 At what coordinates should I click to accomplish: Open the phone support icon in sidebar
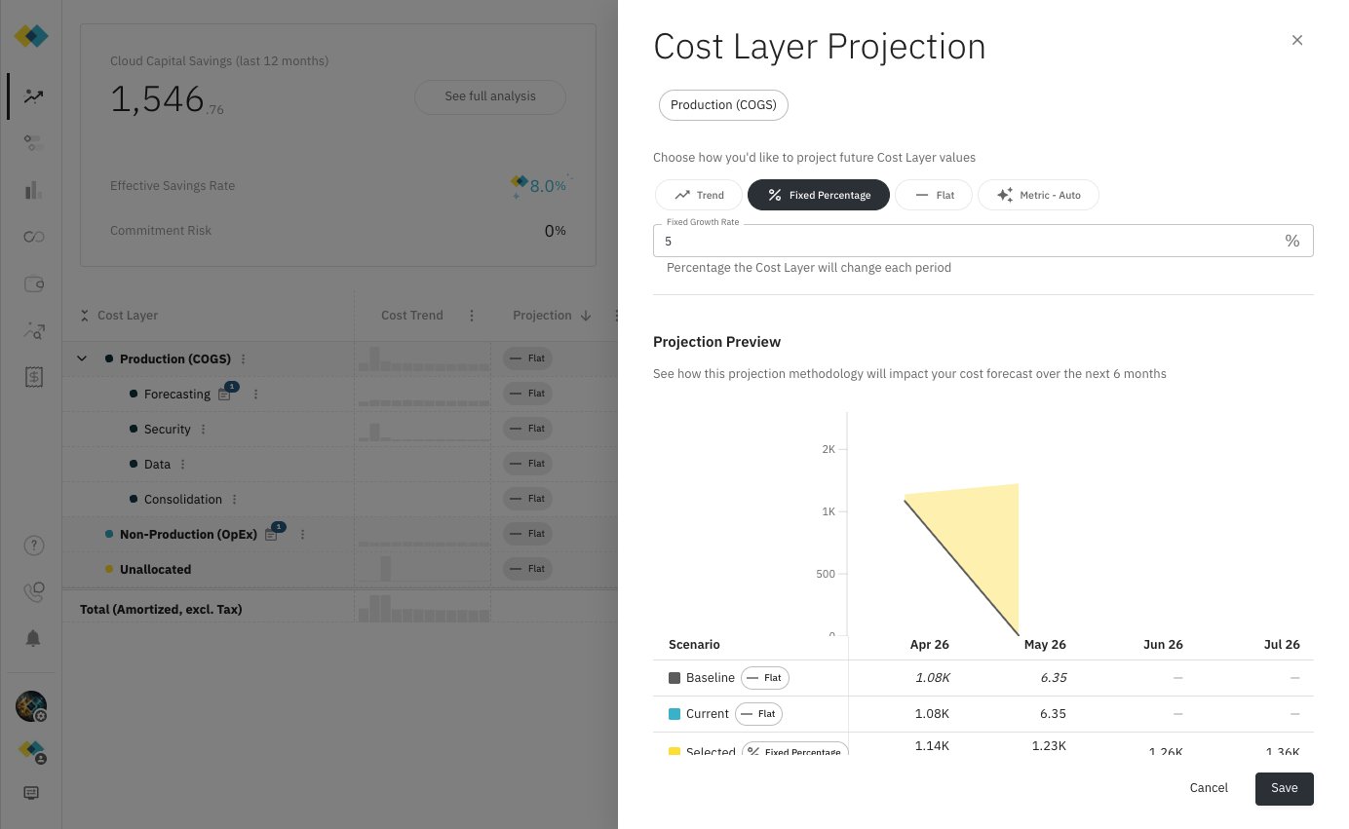[x=34, y=591]
